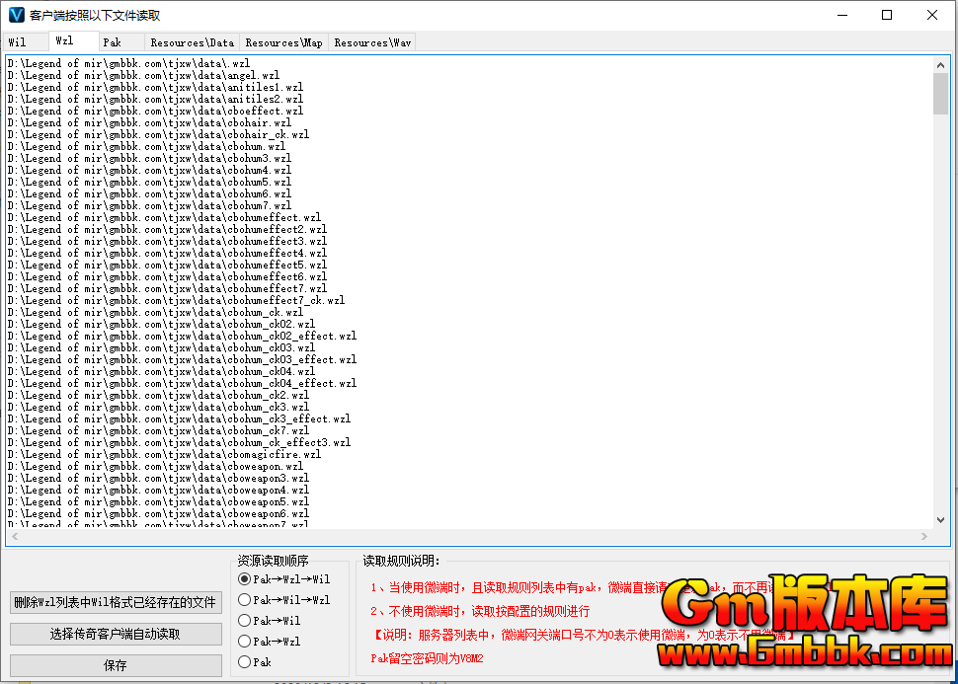
Task: Click the 选择传奇客户端自动读取 button
Action: point(116,634)
